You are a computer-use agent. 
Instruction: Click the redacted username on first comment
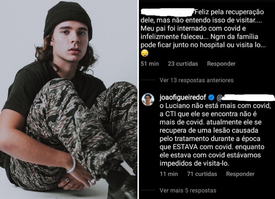[x=168, y=12]
